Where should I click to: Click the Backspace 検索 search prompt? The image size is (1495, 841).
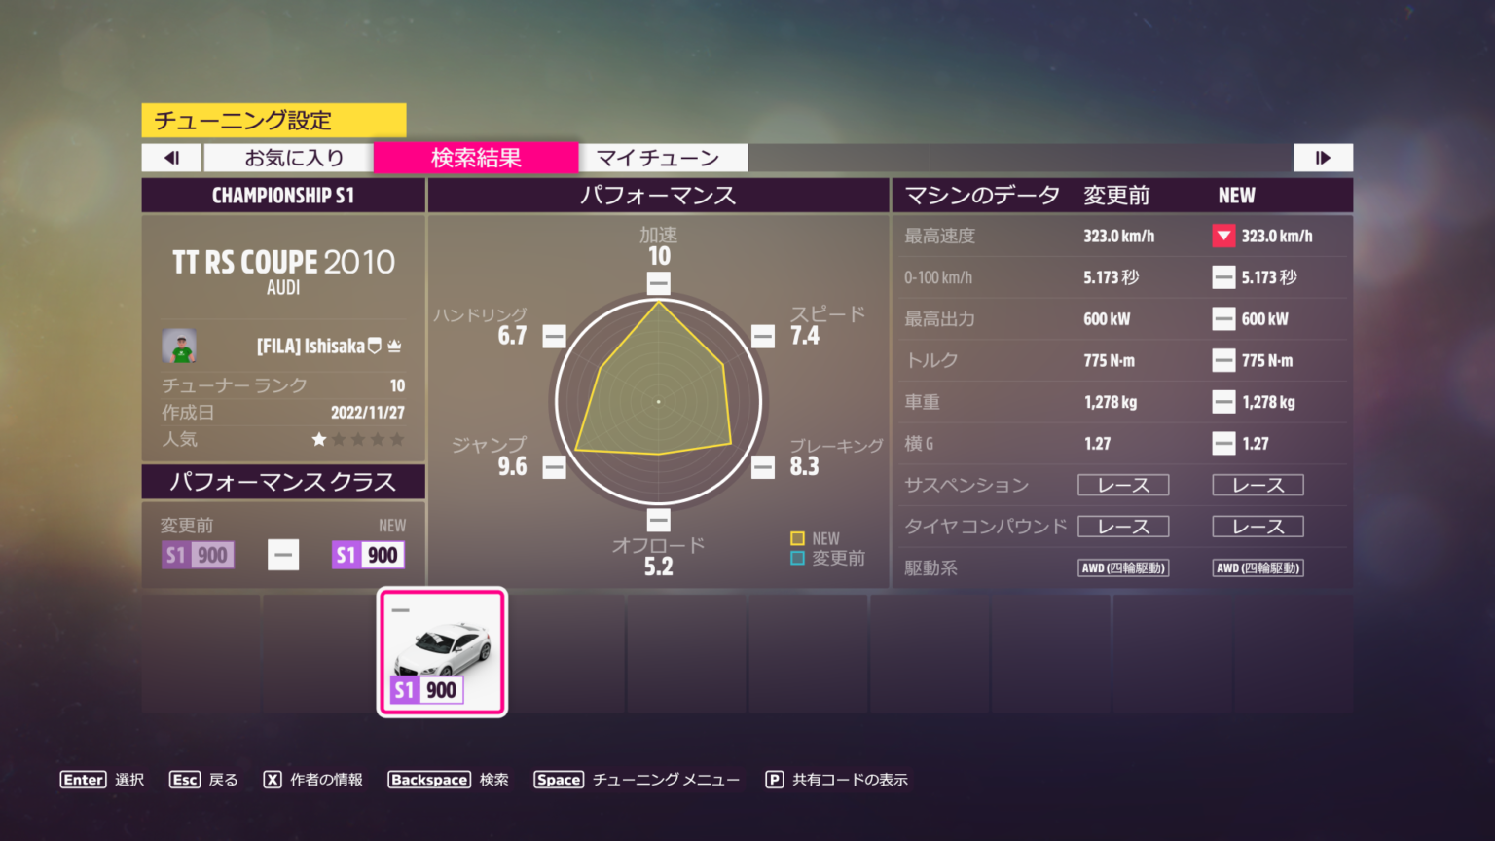tap(448, 780)
